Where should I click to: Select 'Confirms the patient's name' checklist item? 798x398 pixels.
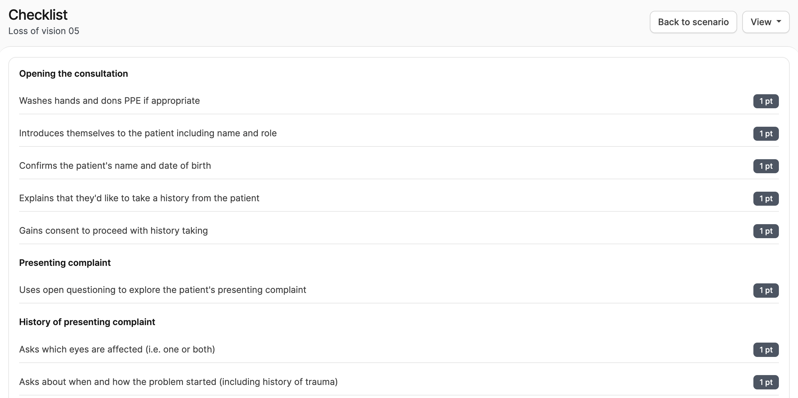pos(115,166)
